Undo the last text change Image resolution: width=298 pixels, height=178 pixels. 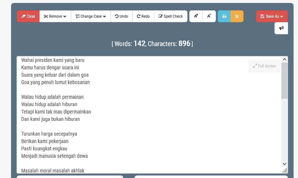121,16
